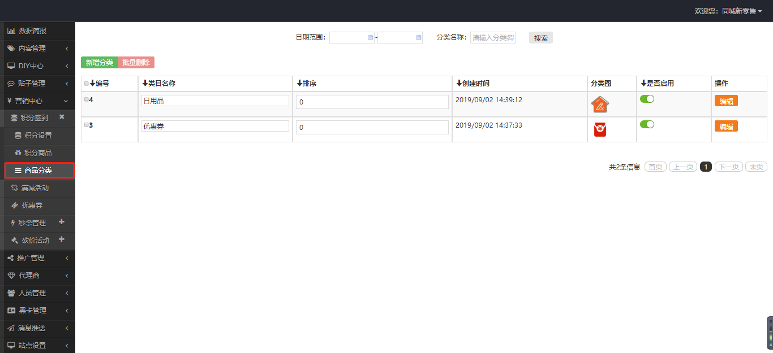Image resolution: width=773 pixels, height=353 pixels.
Task: Toggle the enabled switch for 优惠券 category
Action: coord(647,124)
